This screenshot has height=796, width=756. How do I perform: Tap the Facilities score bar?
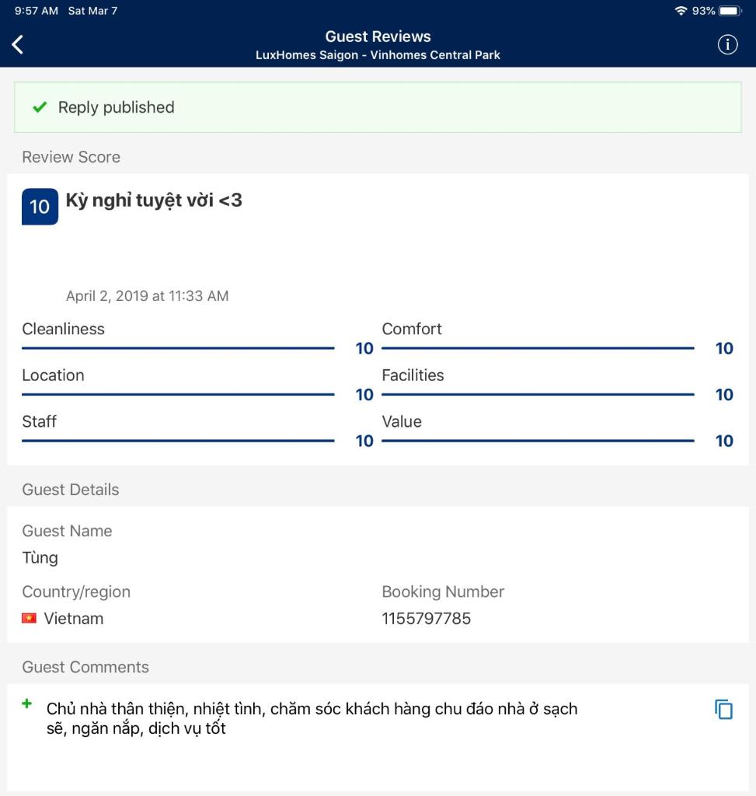click(x=538, y=394)
